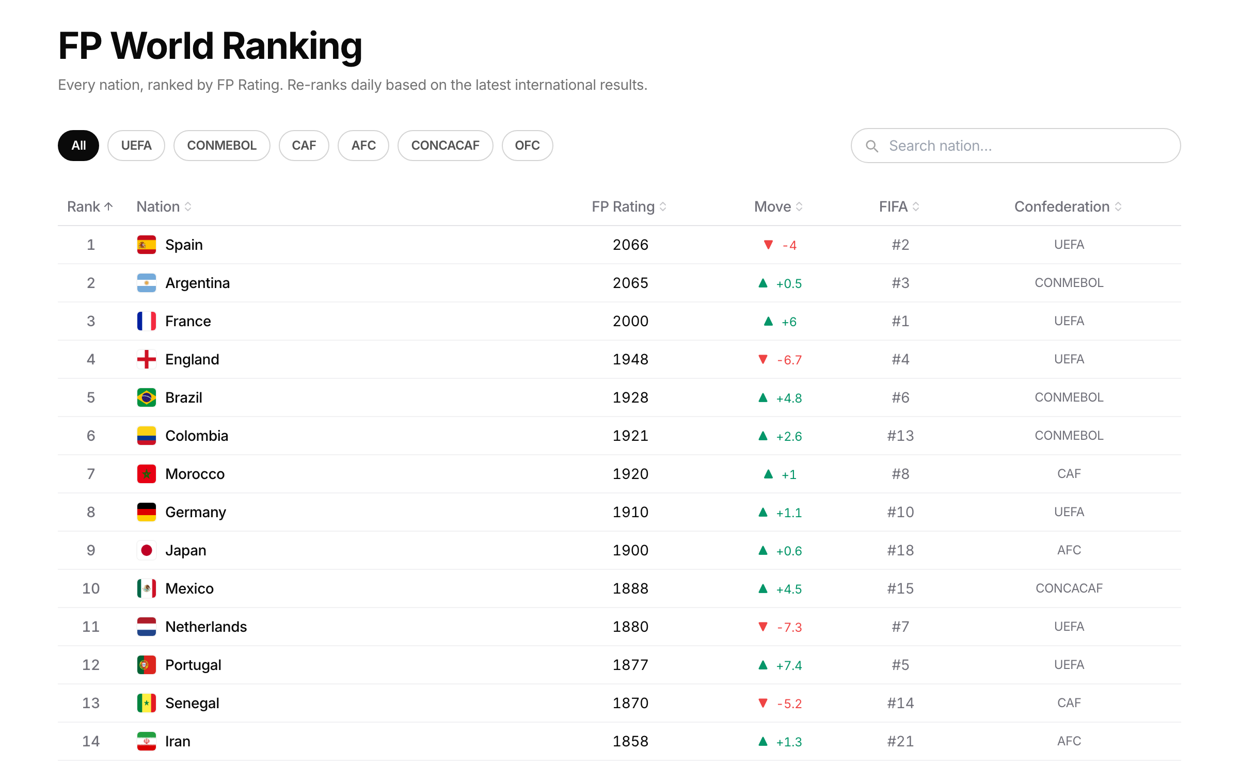Click Portugal's move value +7.4

[789, 665]
